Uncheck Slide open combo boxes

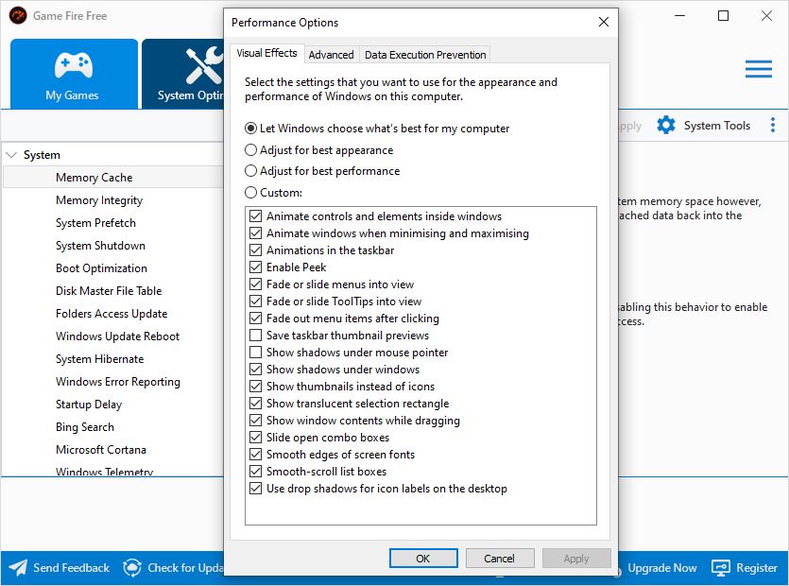click(x=256, y=438)
